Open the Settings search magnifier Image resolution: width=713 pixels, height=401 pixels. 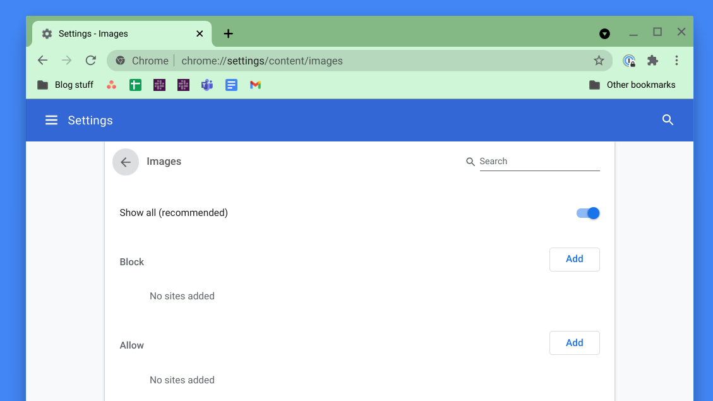668,120
